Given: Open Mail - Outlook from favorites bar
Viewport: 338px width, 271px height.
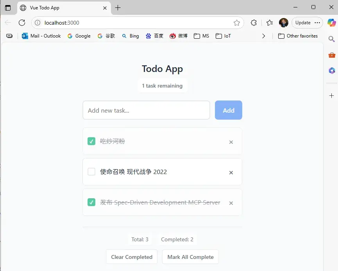Looking at the screenshot, I should (x=41, y=36).
